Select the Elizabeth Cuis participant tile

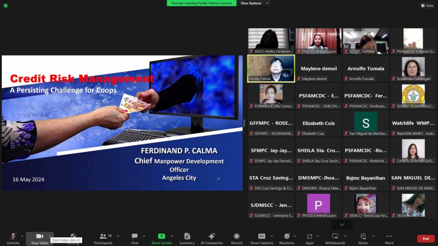pyautogui.click(x=318, y=123)
